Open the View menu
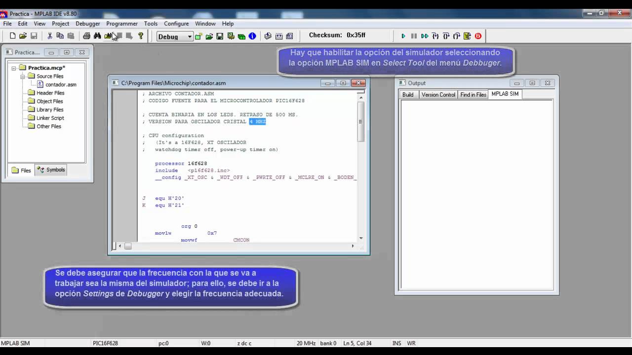Screen dimensions: 632x355 (39, 24)
